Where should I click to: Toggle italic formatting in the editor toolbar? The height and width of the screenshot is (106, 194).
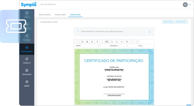click(x=102, y=42)
